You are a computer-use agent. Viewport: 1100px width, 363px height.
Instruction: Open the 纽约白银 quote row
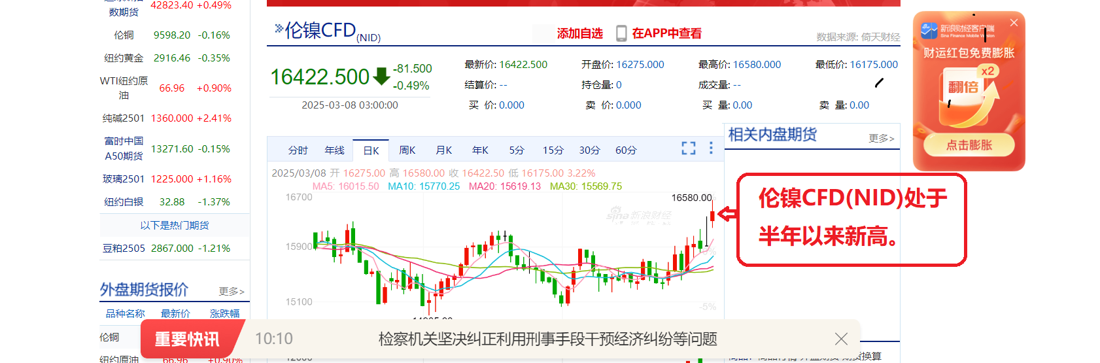[175, 202]
